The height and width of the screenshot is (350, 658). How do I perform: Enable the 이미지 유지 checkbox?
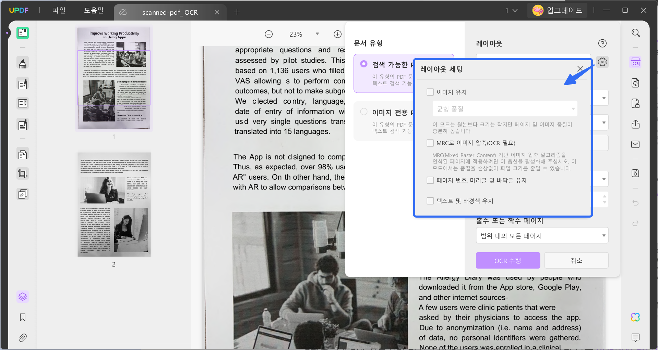430,92
